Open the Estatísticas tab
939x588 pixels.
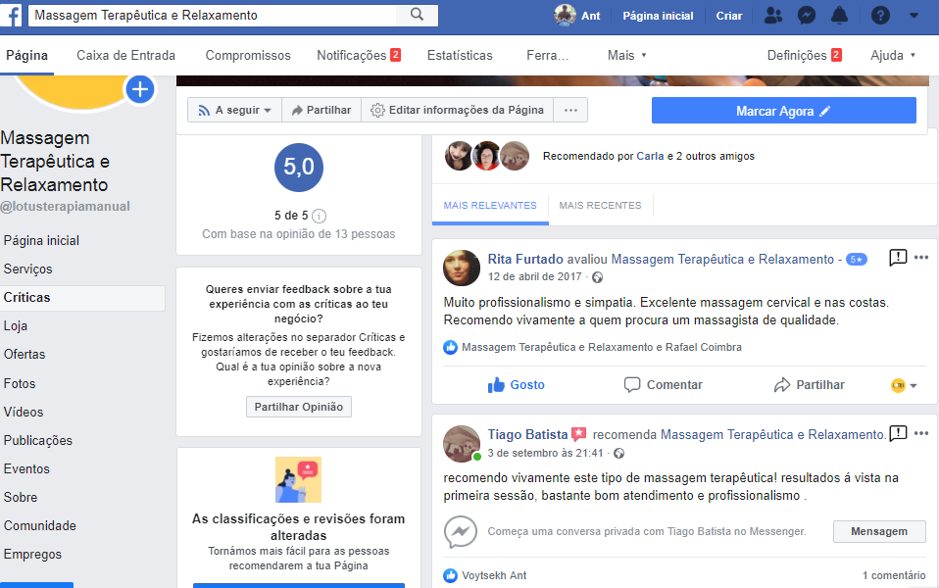pos(460,56)
